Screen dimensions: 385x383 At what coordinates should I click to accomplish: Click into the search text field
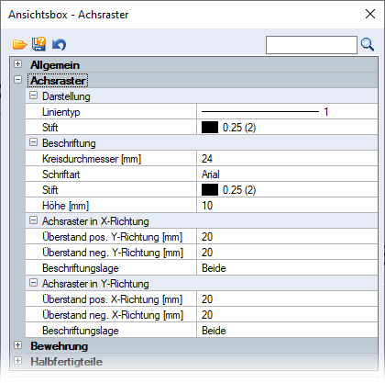point(312,45)
